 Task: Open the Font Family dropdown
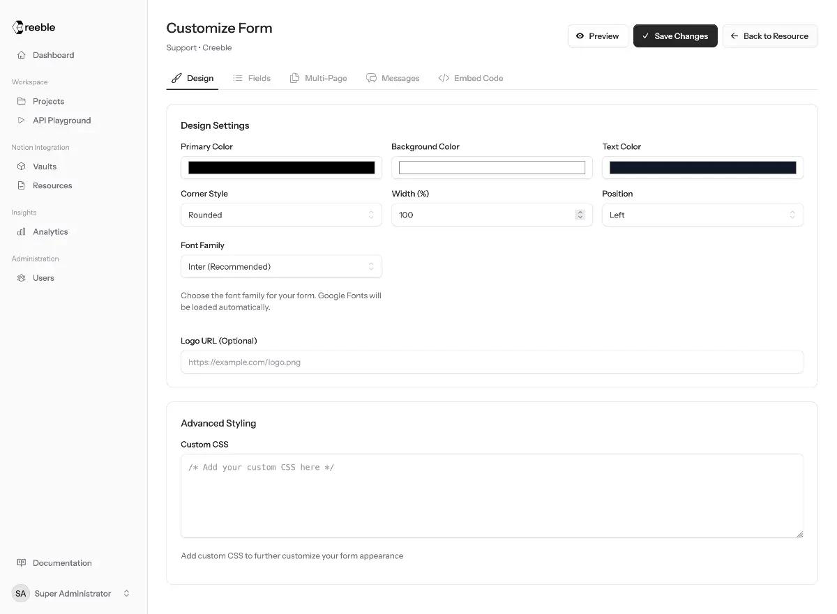tap(281, 267)
